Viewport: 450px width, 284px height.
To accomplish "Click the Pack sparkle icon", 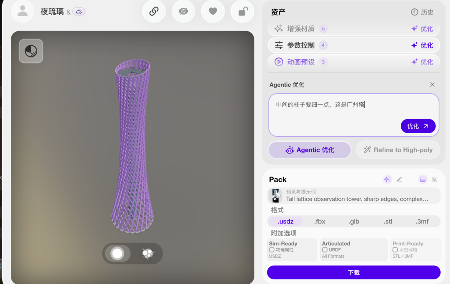I will [387, 179].
